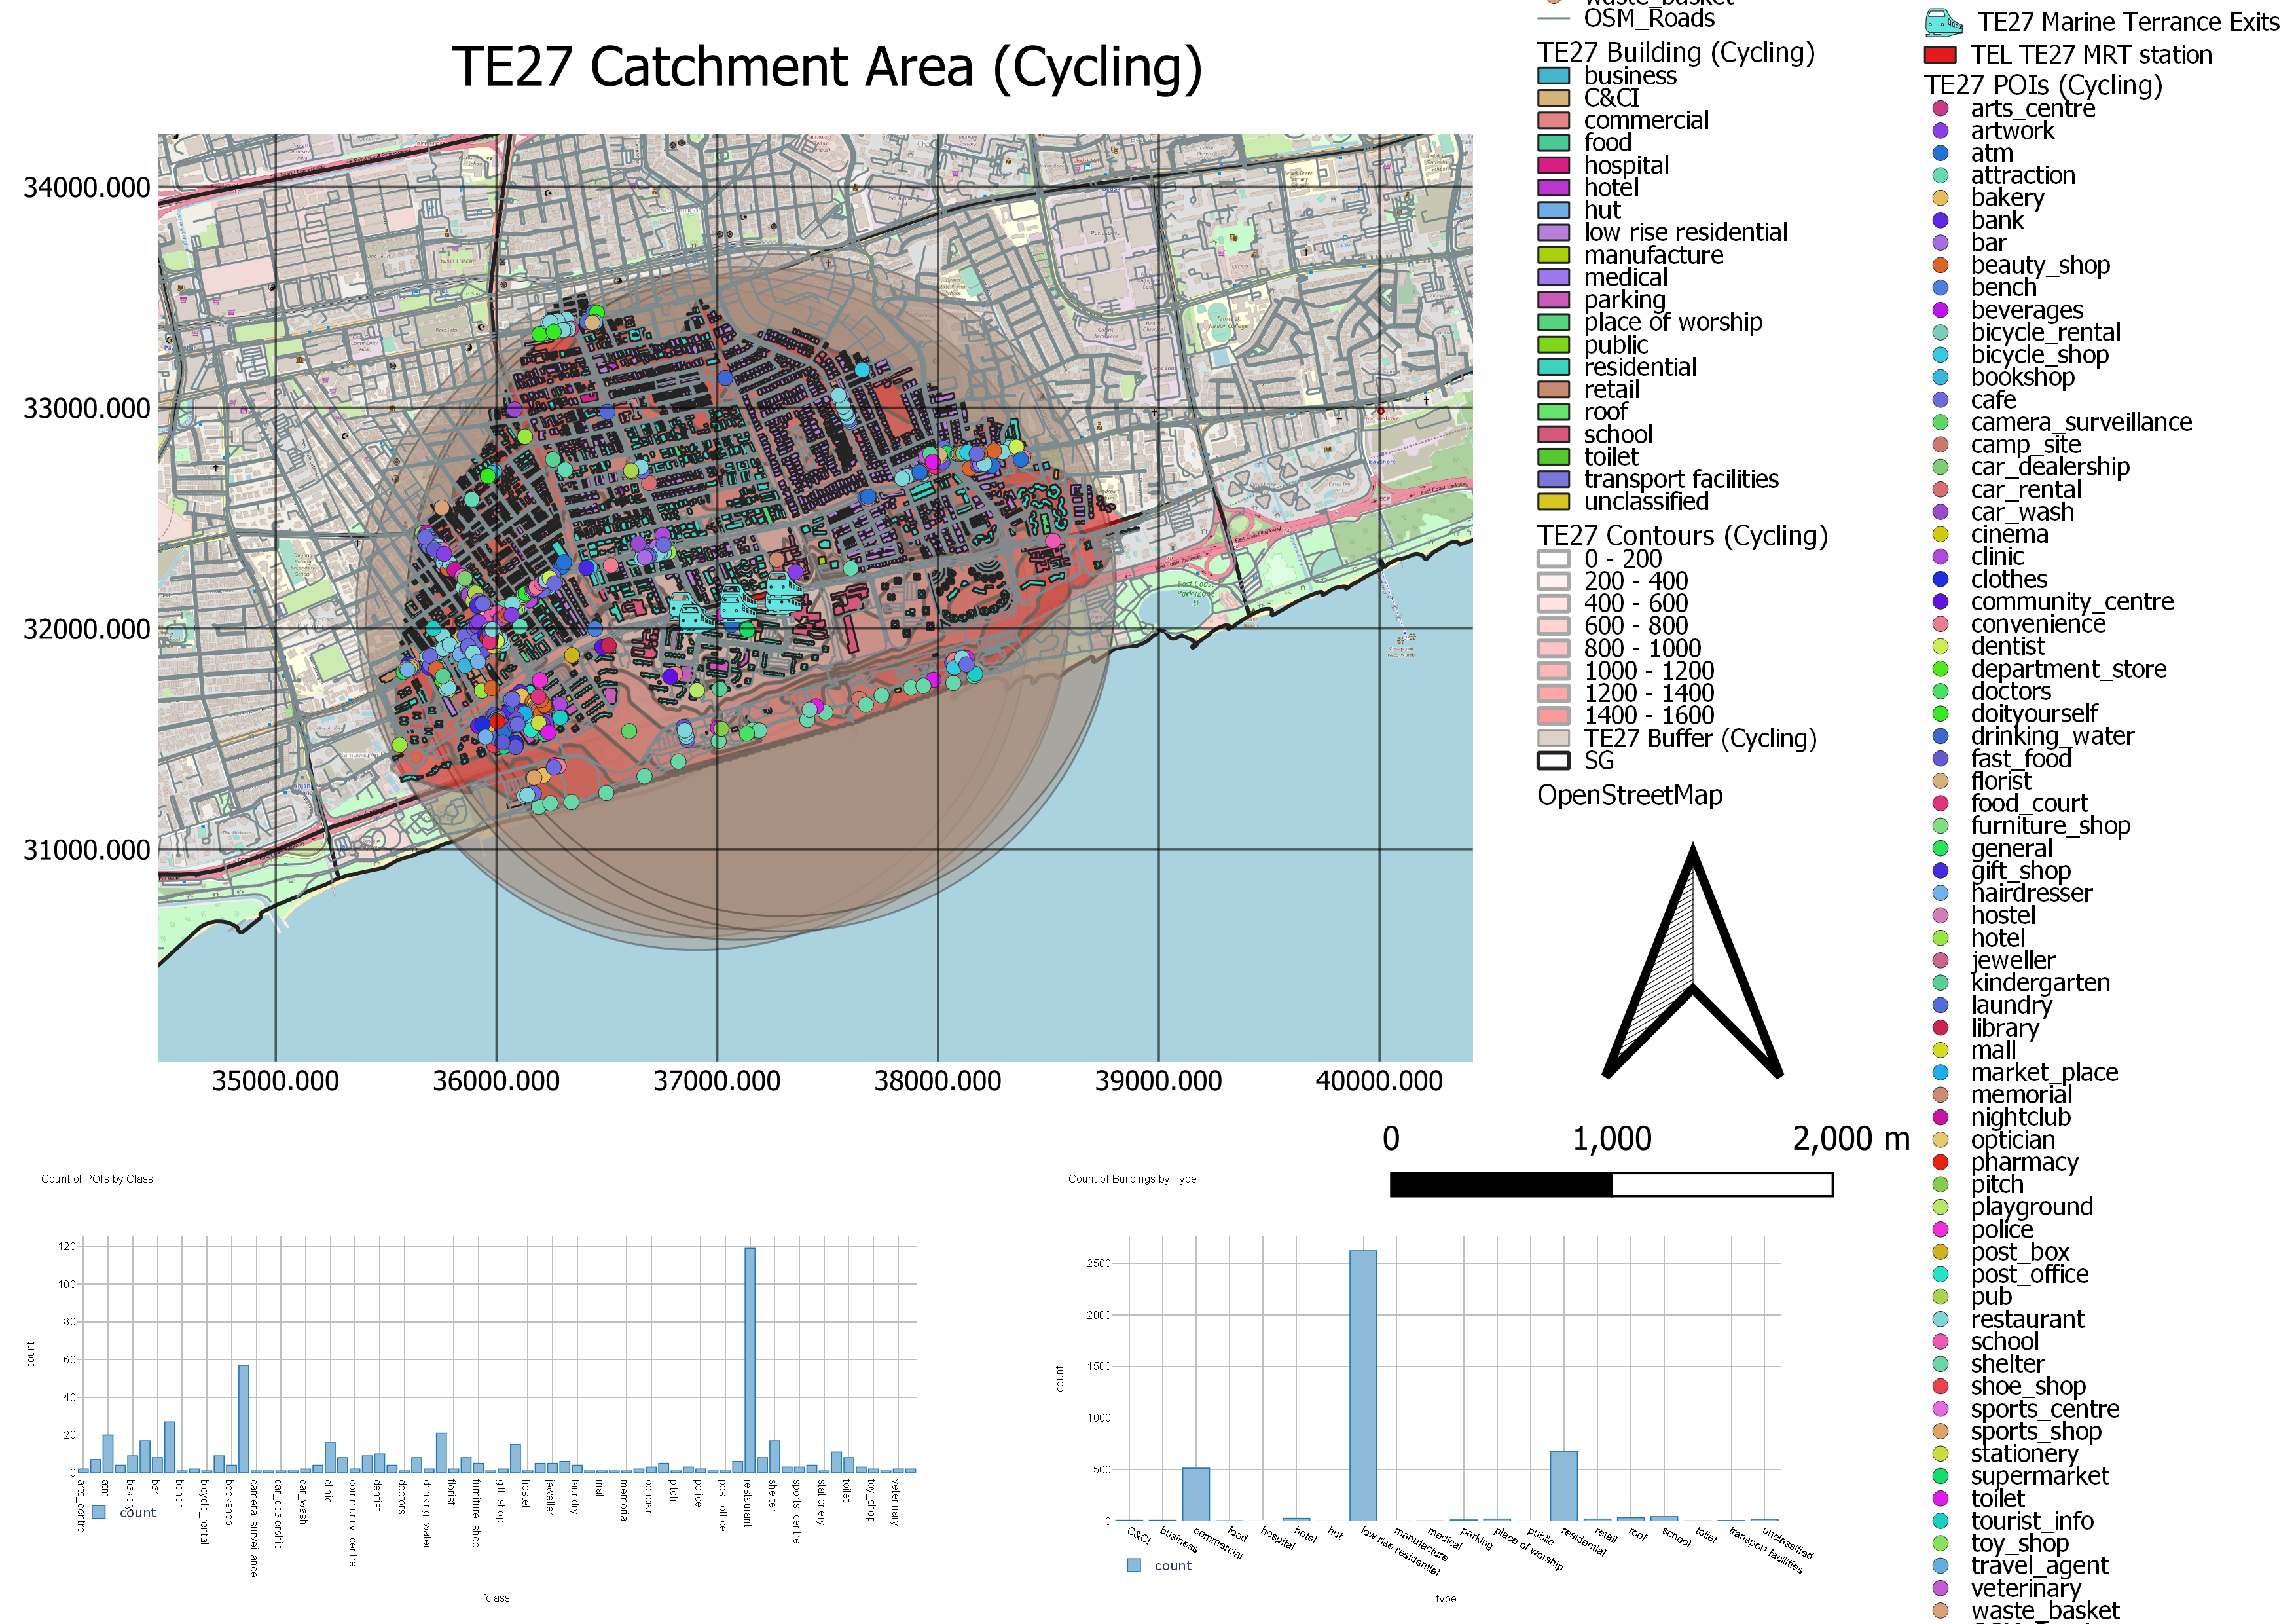
Task: Click the hospital building colour swatch
Action: pyautogui.click(x=1553, y=166)
